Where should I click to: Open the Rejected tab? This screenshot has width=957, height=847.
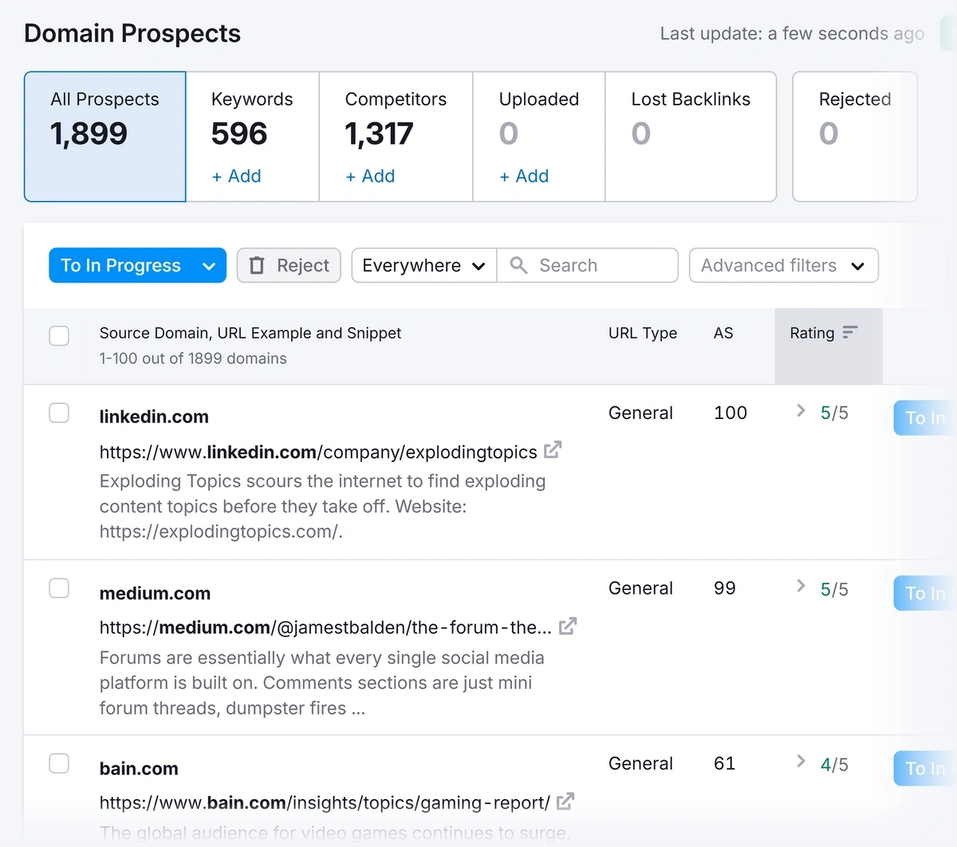click(x=855, y=137)
